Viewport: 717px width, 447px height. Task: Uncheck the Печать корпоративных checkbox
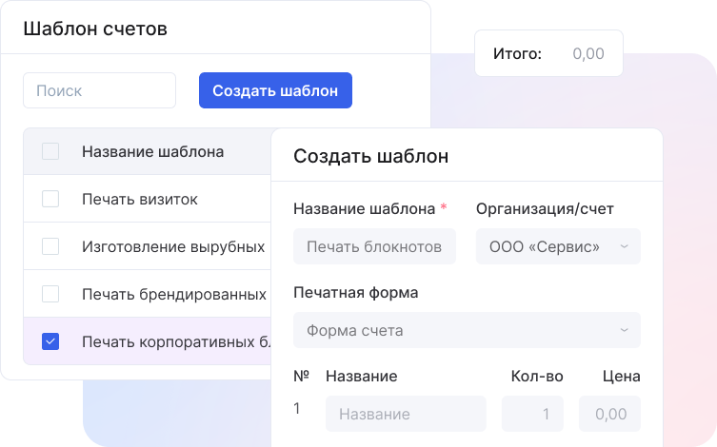tap(50, 341)
